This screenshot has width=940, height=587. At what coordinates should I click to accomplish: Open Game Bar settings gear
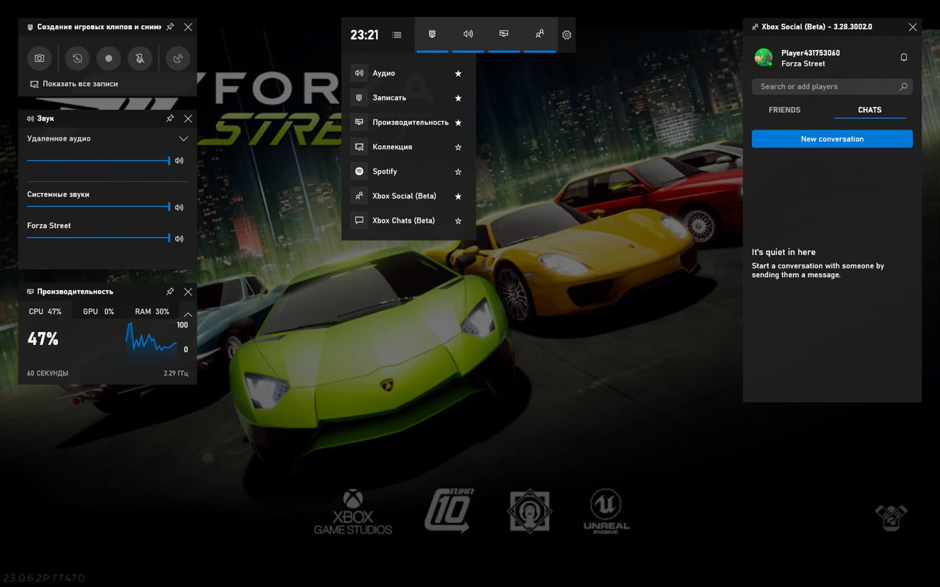click(567, 35)
